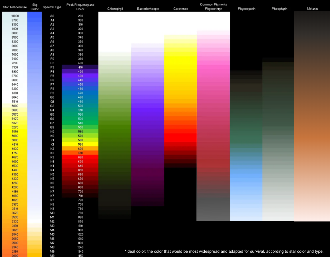Click the star temperature value 9700

tap(15, 20)
